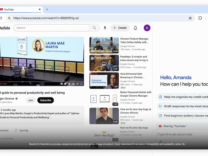208x156 pixels.
Task: Click the magnifier search button
Action: [x=94, y=28]
